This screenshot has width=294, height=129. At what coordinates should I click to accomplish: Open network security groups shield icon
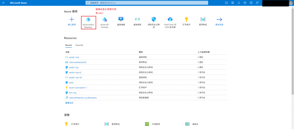coord(154,19)
